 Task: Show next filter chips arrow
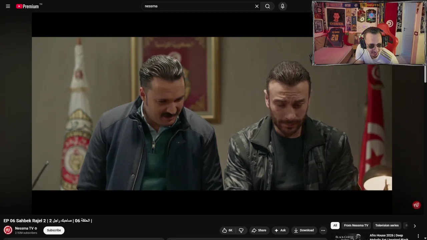tap(415, 226)
